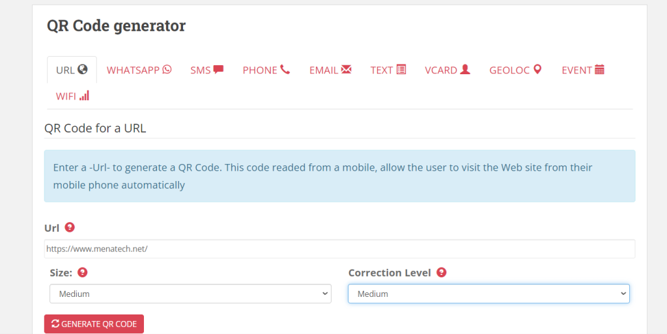
Task: Click the Correction Level help icon
Action: click(x=442, y=273)
